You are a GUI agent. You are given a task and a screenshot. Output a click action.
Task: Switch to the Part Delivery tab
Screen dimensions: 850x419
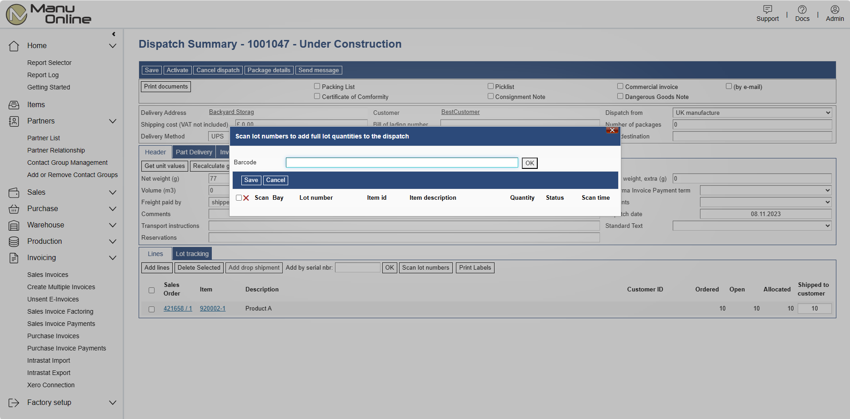(194, 152)
